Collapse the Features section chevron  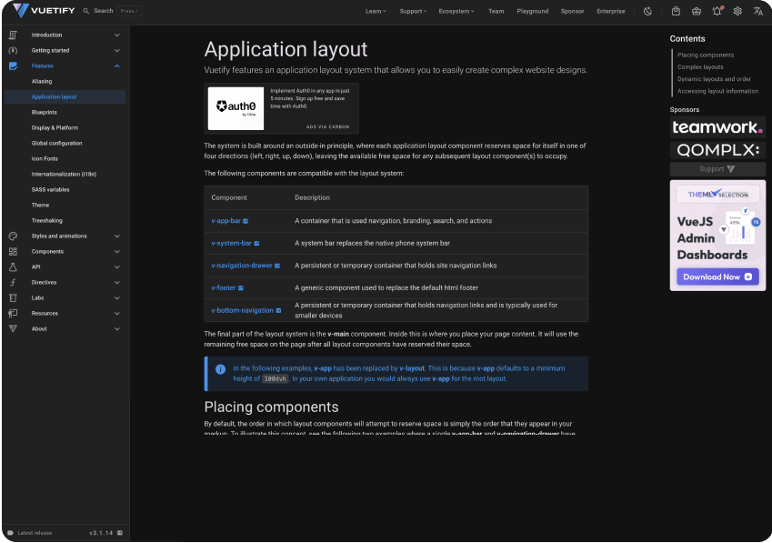click(117, 66)
